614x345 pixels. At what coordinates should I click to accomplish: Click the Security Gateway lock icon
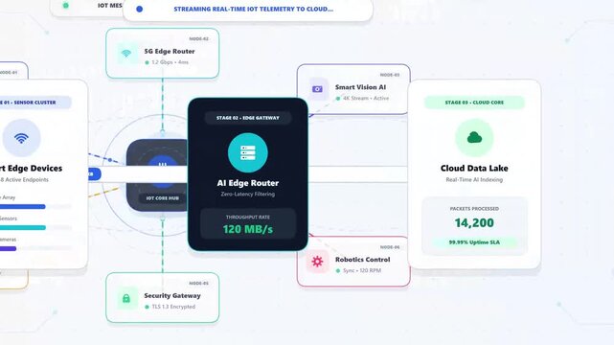point(126,298)
